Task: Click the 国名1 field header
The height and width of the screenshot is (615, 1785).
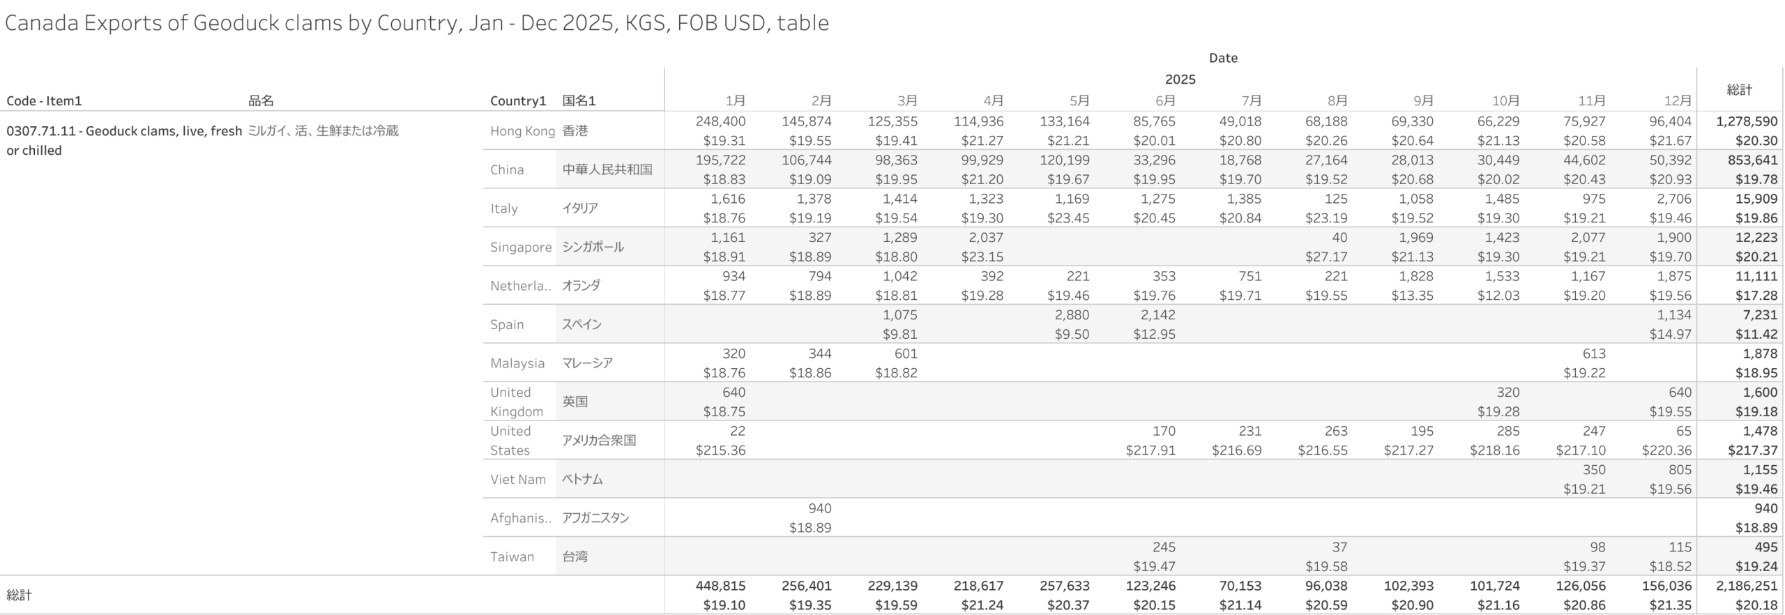Action: (579, 100)
